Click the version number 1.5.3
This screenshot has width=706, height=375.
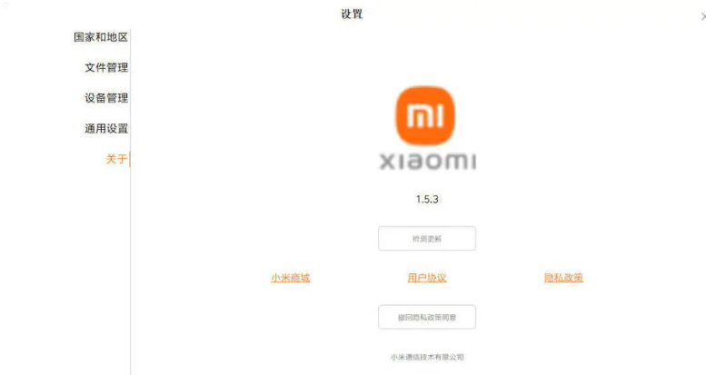427,199
